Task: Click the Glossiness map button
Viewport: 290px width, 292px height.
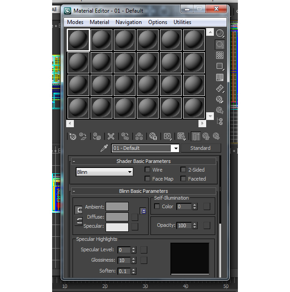Action: [x=144, y=260]
